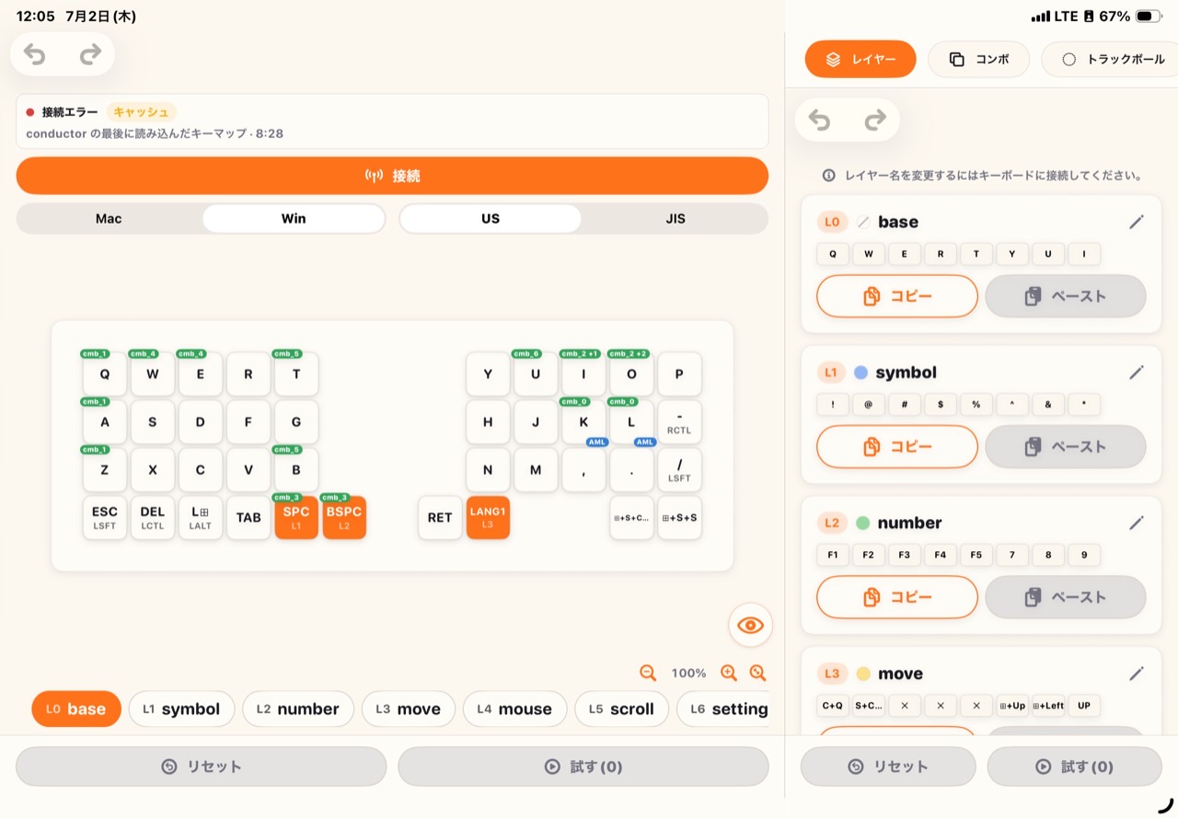
Task: Tap the 100% zoom level readout
Action: coord(688,674)
